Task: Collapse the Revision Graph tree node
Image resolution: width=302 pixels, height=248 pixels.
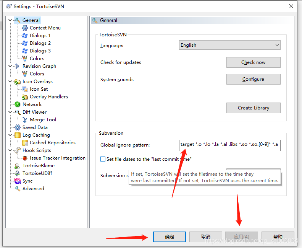Action: click(x=10, y=66)
